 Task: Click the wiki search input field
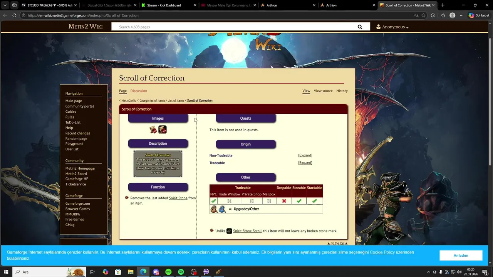234,27
